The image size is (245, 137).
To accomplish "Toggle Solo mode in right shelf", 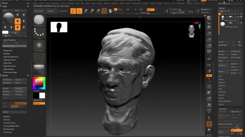I will [209, 130].
